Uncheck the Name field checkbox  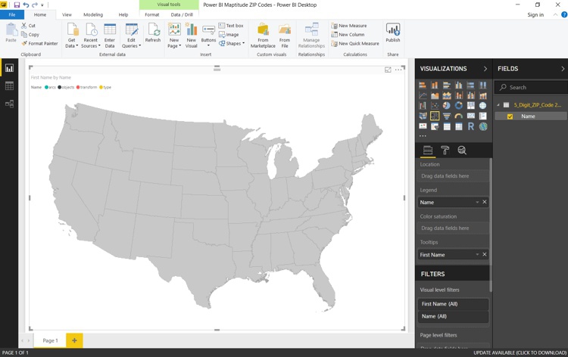(510, 116)
